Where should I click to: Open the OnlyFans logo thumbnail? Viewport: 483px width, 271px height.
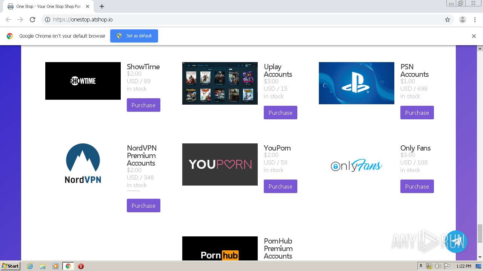coord(357,165)
